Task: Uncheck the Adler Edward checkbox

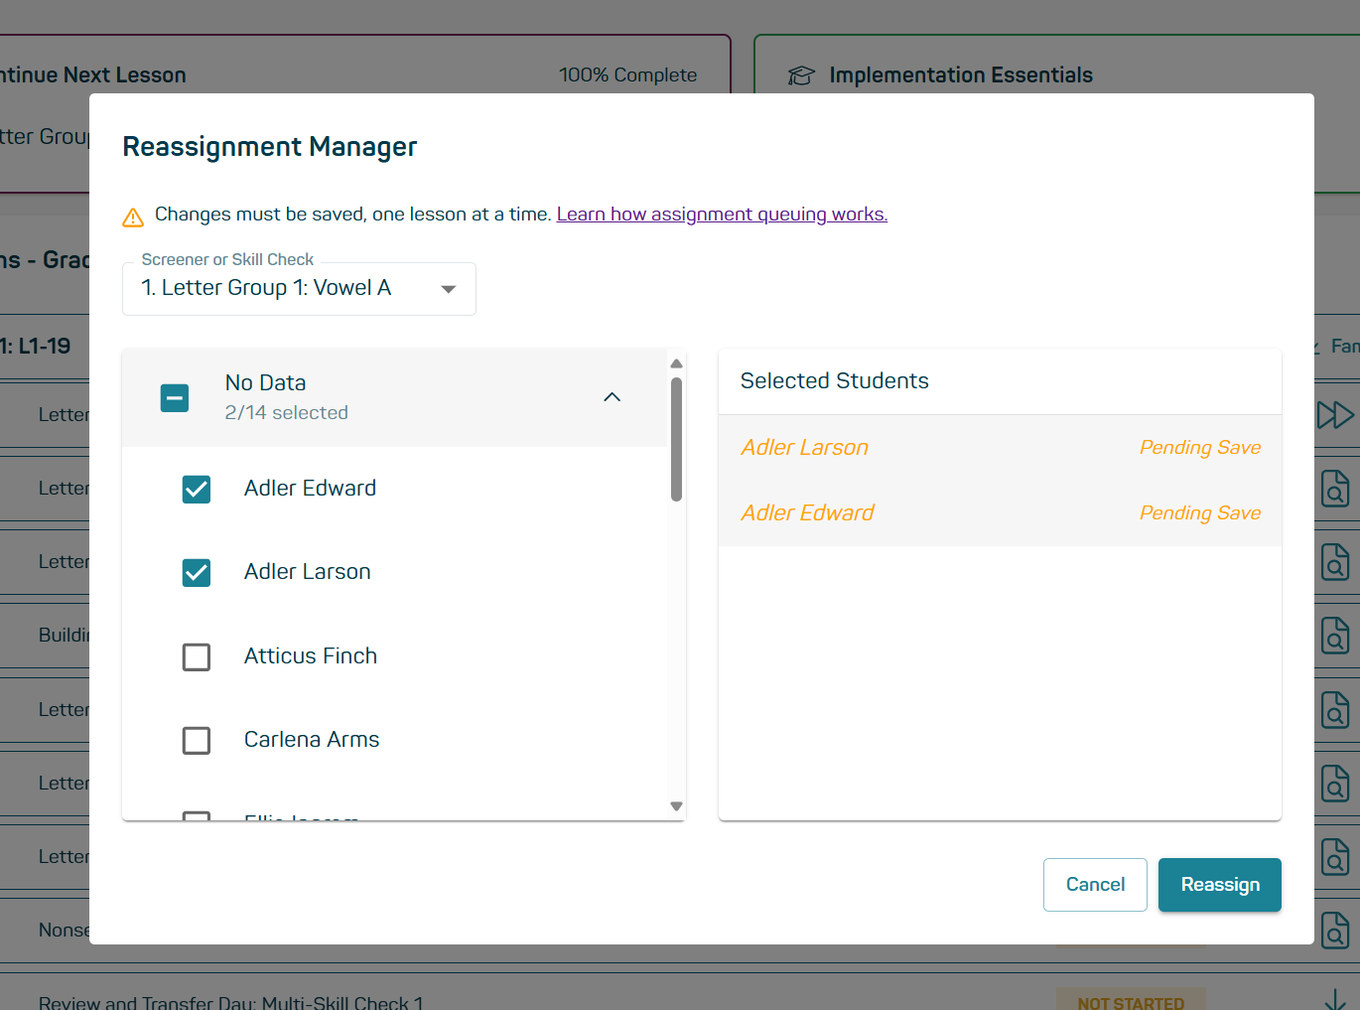Action: coord(197,489)
